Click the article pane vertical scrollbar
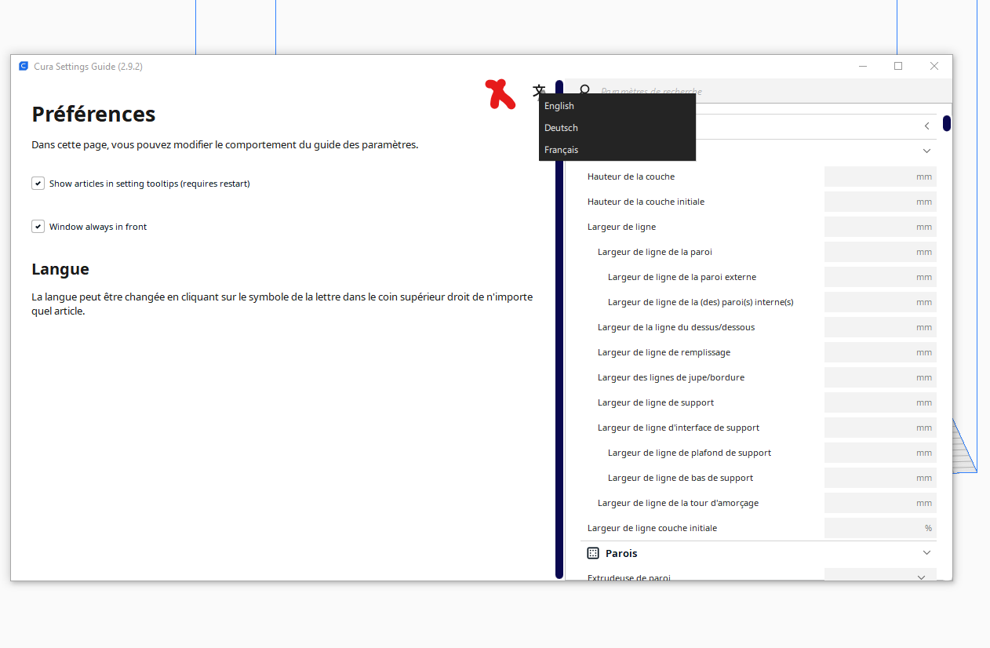 pos(559,329)
